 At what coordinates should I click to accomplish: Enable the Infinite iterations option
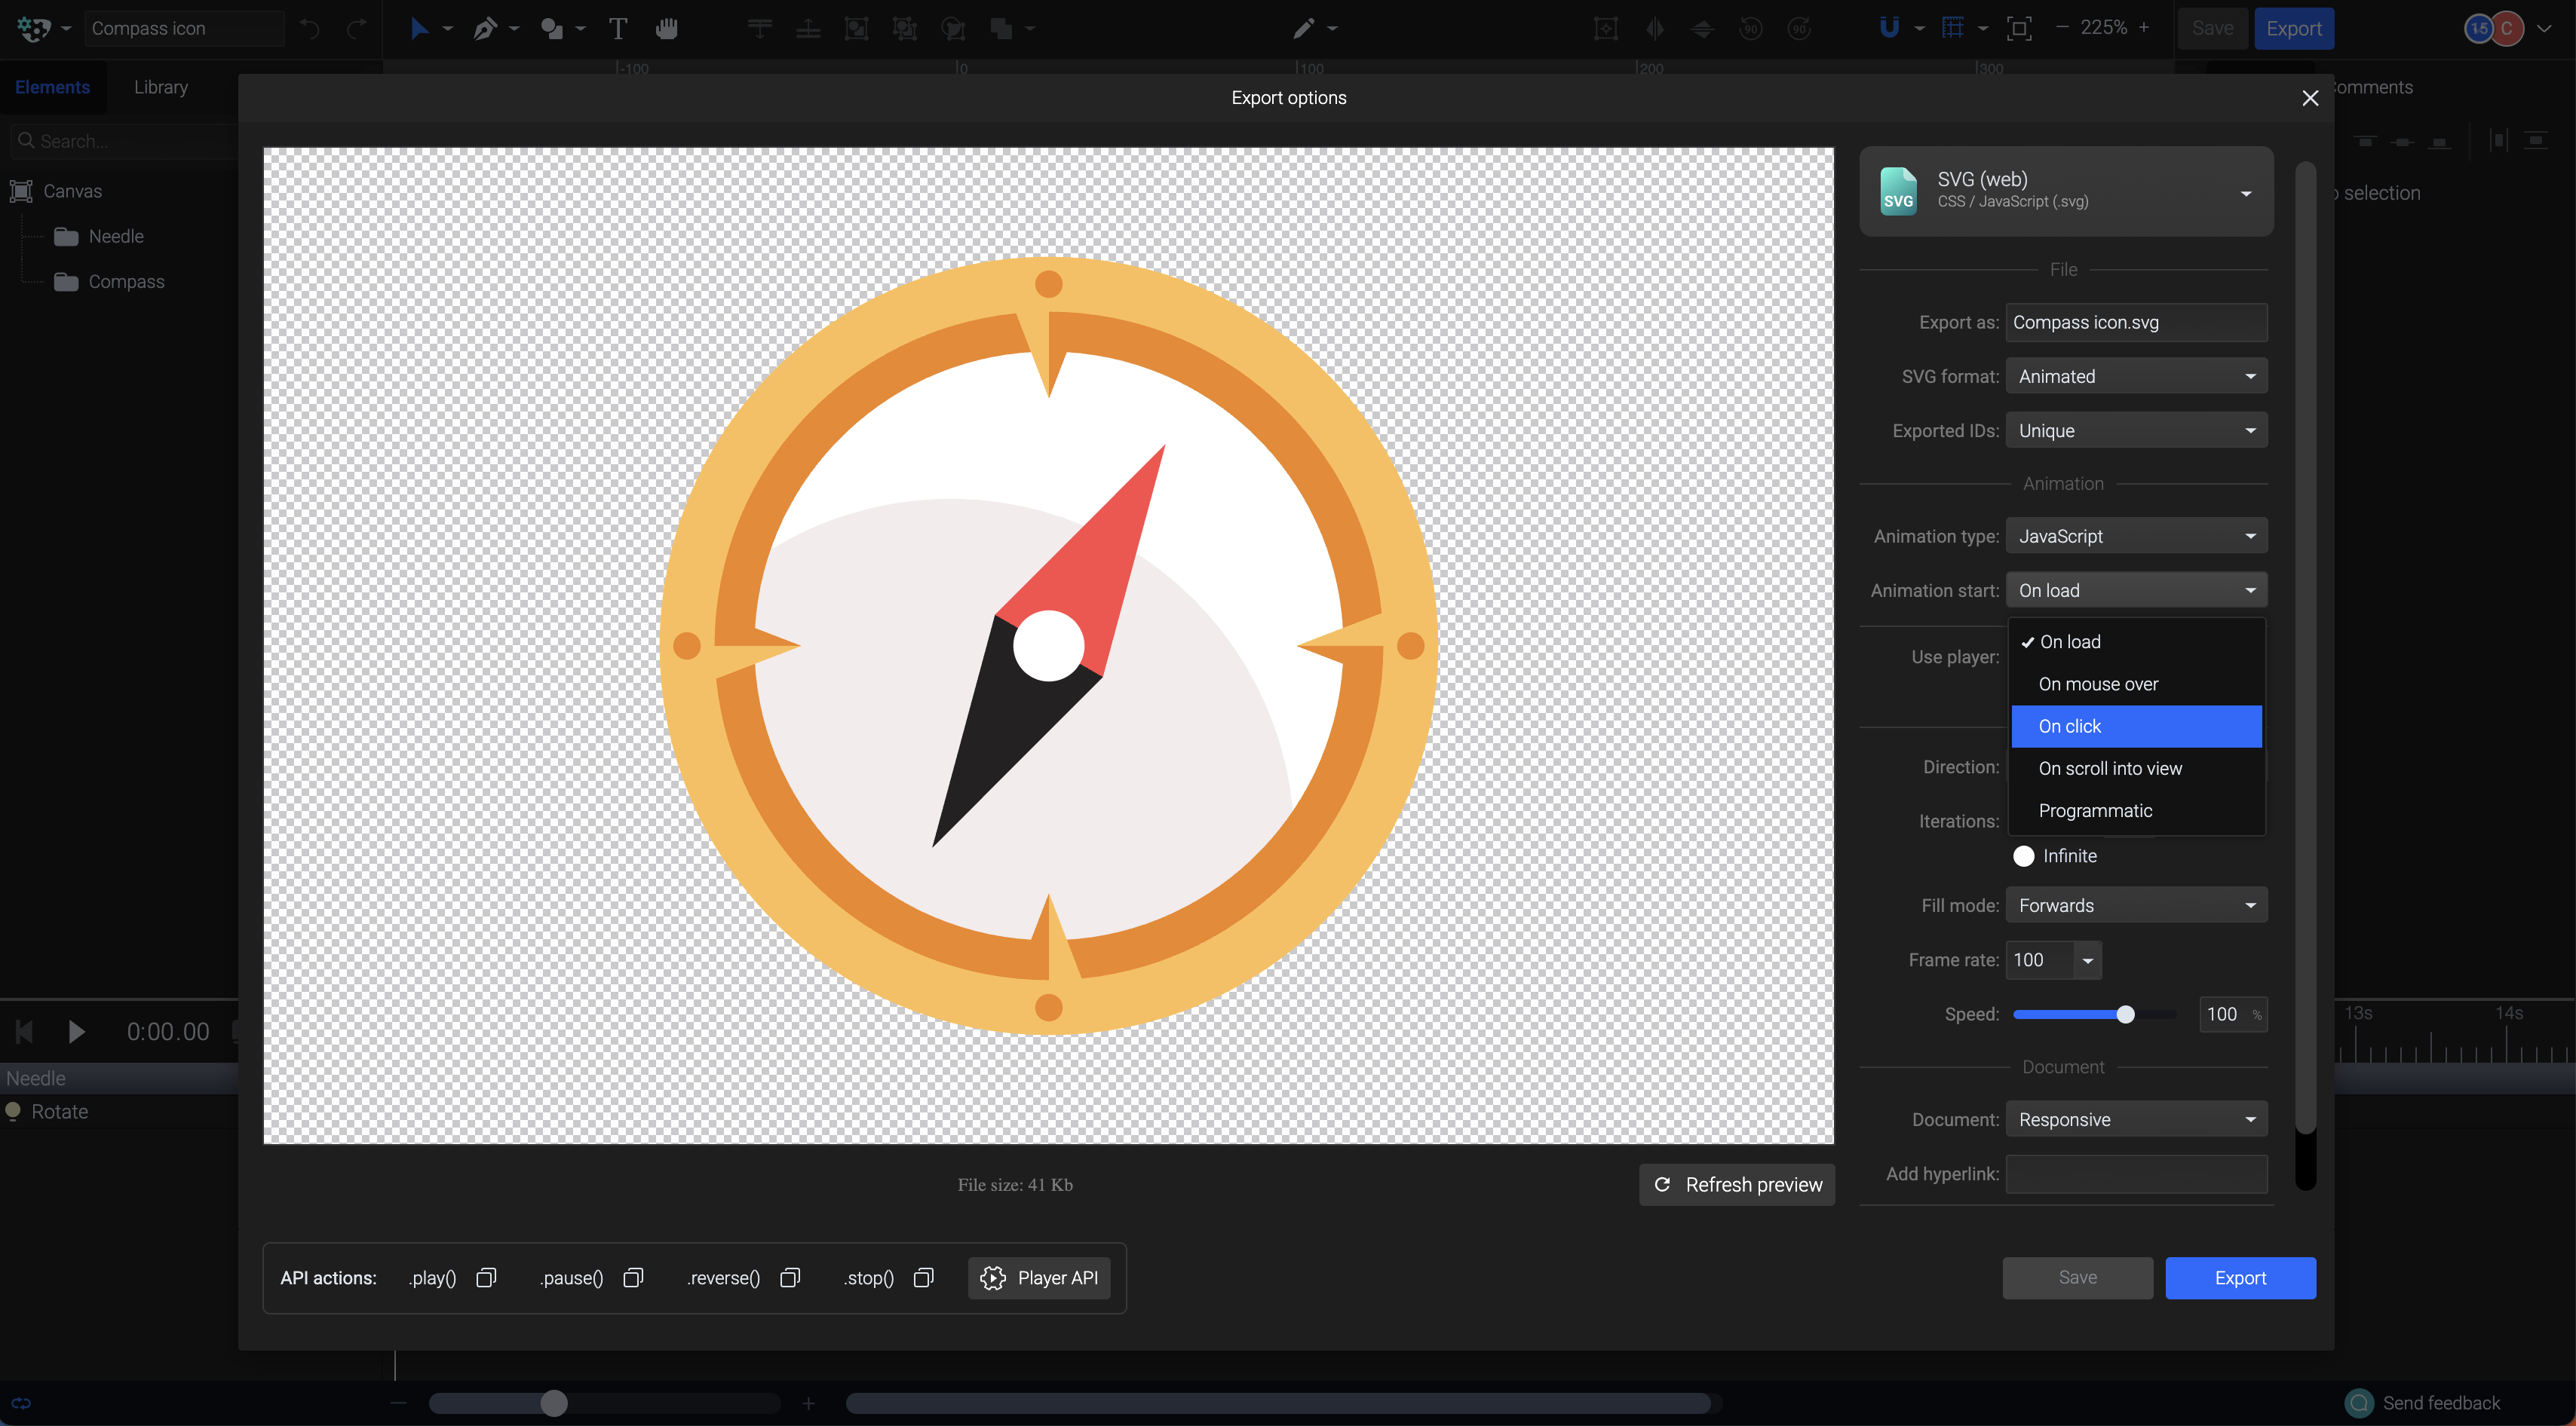coord(2024,856)
